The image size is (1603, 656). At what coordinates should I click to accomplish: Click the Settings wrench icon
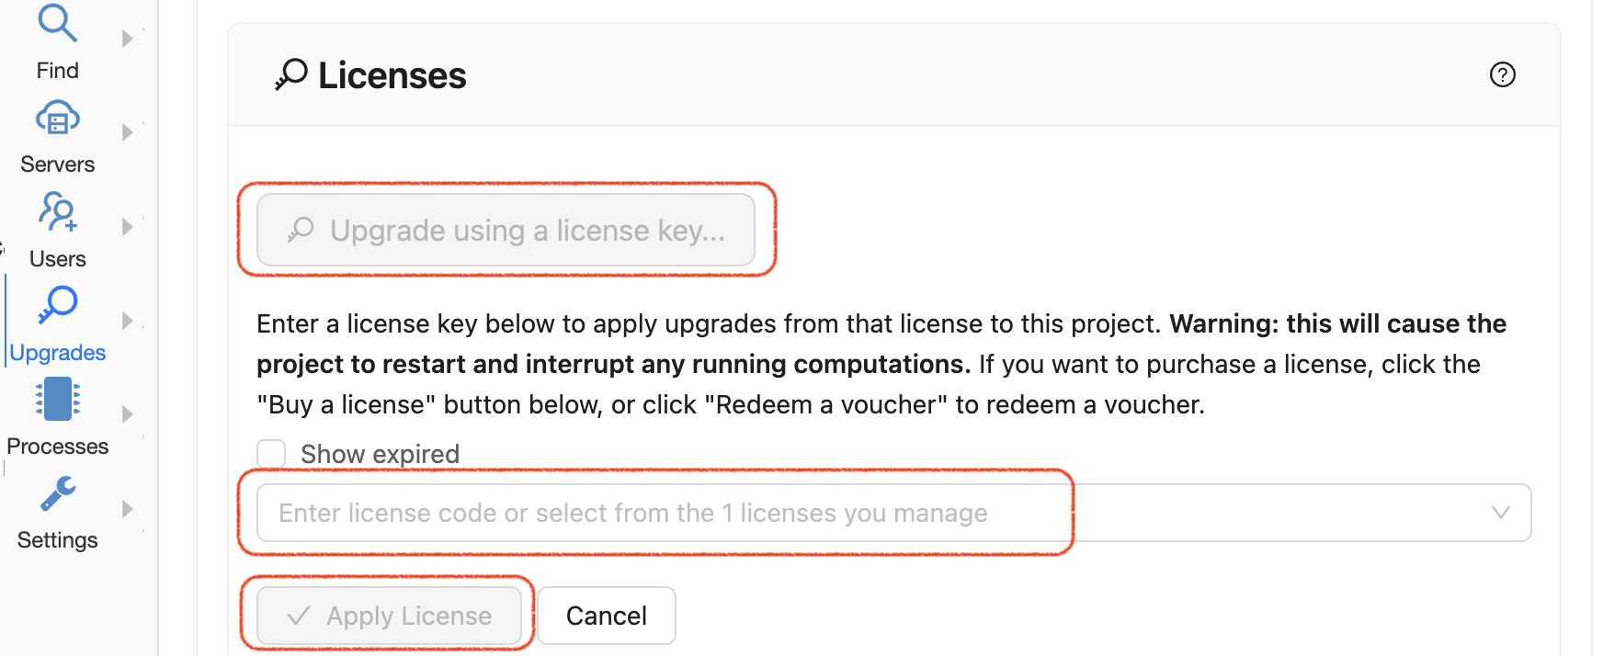click(x=57, y=494)
